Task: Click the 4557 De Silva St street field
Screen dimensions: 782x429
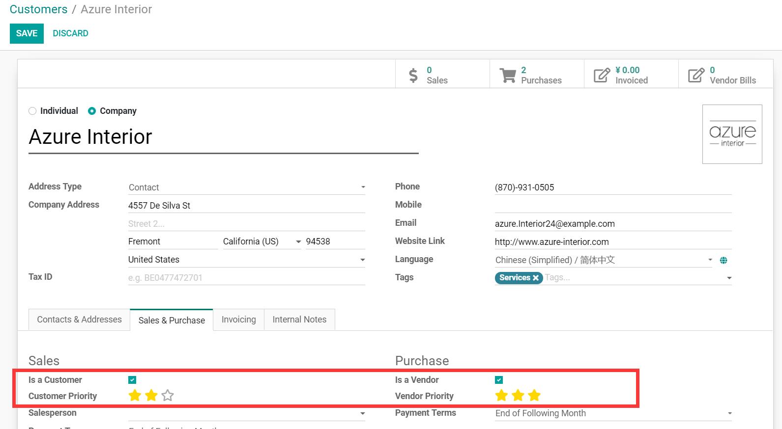Action: tap(246, 206)
